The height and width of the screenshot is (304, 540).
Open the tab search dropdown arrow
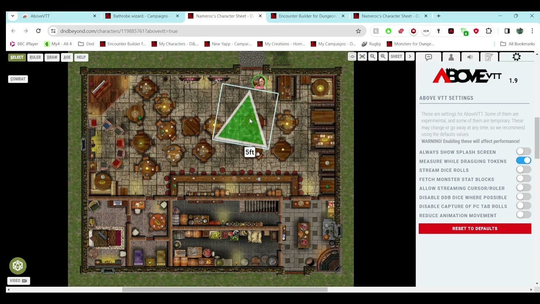(13, 16)
